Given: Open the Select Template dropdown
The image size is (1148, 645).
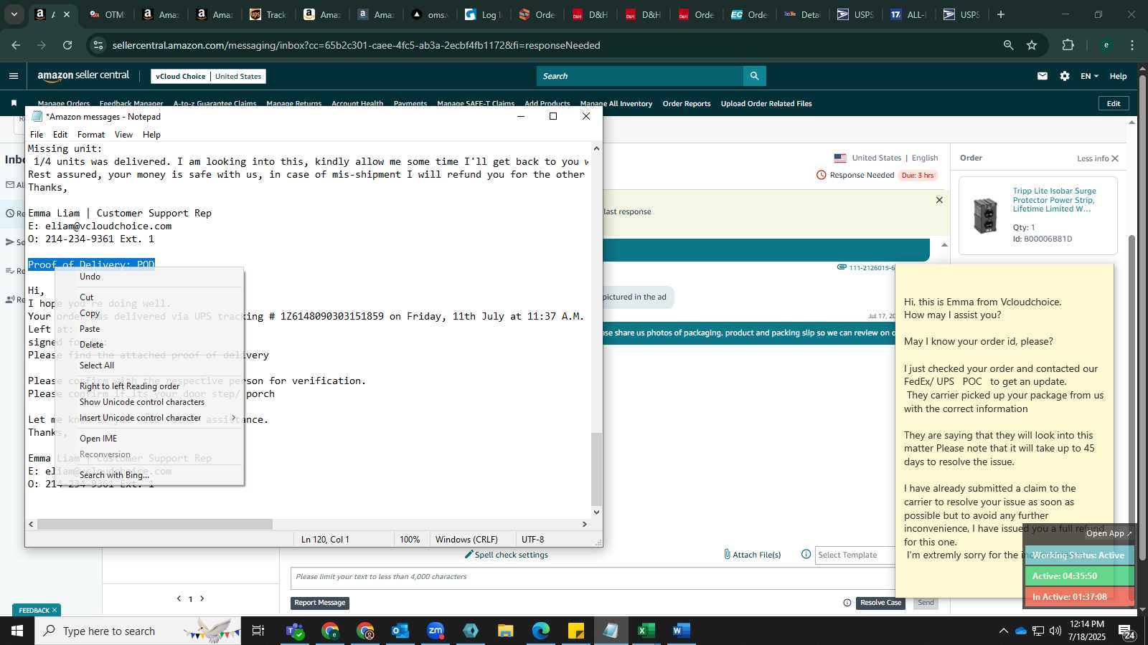Looking at the screenshot, I should [x=855, y=555].
